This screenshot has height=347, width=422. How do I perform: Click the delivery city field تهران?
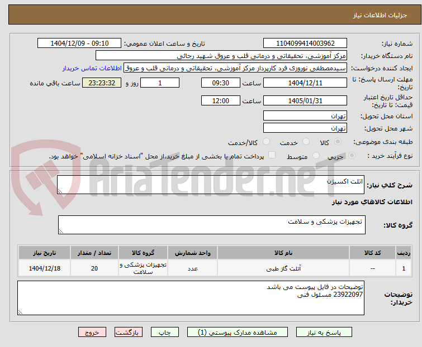pos(305,128)
